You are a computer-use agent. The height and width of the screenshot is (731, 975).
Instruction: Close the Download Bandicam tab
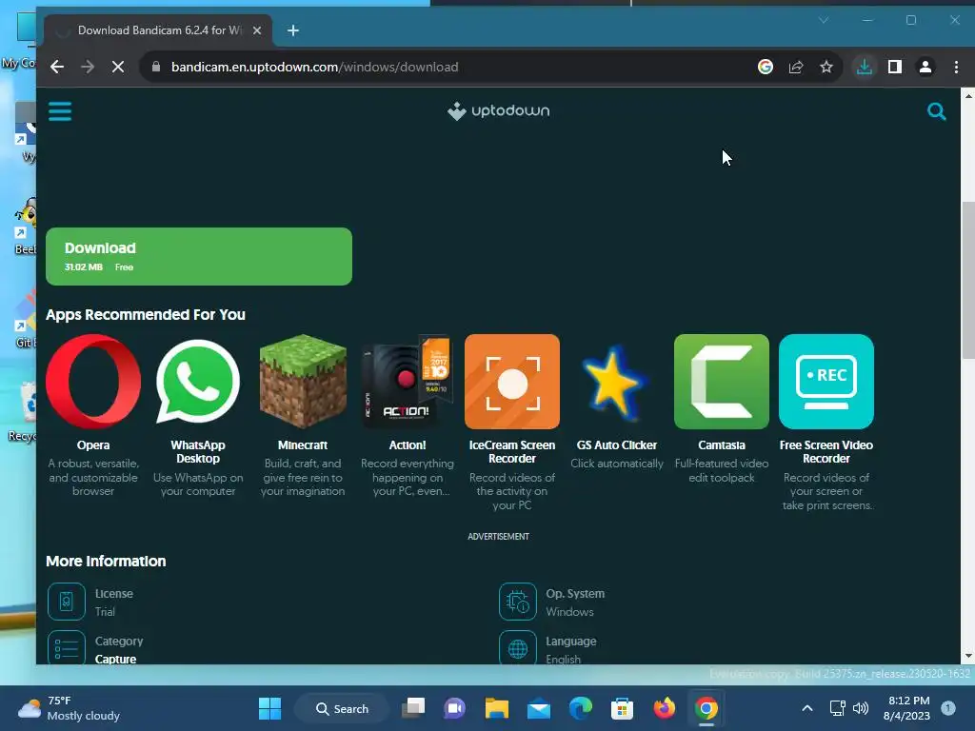(257, 30)
